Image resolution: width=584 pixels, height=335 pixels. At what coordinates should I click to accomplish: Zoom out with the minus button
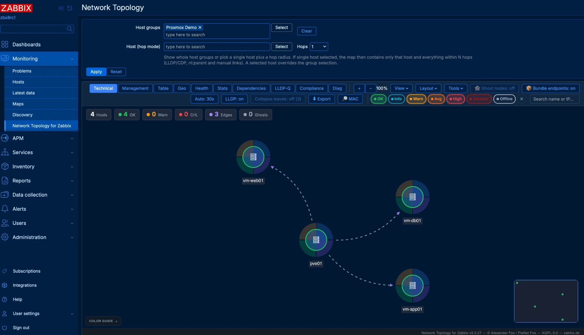tap(371, 89)
